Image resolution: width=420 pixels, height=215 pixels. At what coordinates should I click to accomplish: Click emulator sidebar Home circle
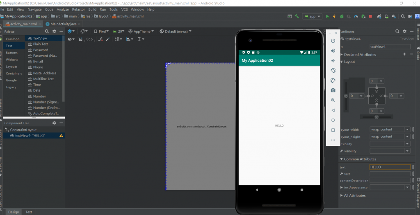[333, 120]
